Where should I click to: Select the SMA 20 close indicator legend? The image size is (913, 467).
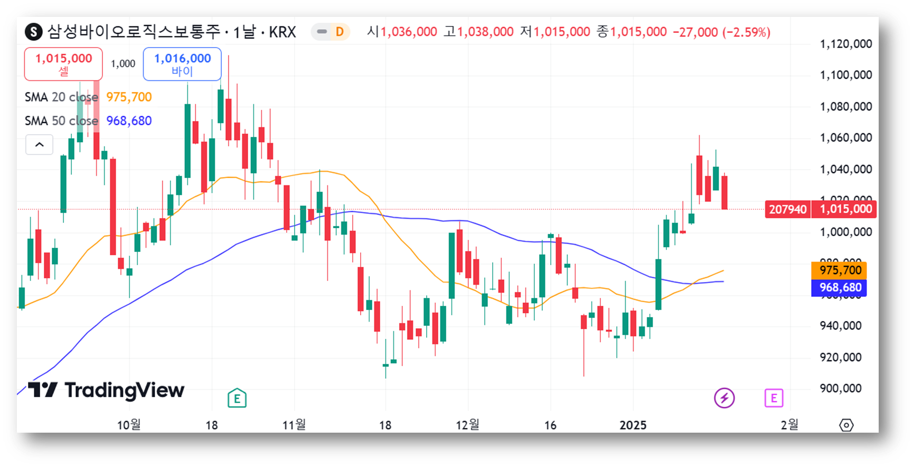coord(61,97)
